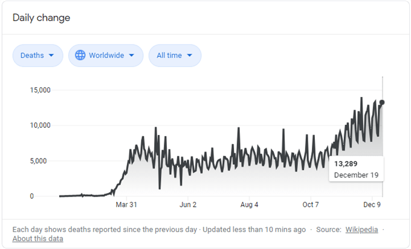This screenshot has width=411, height=249.
Task: Click the Worldwide dropdown arrow
Action: (132, 55)
